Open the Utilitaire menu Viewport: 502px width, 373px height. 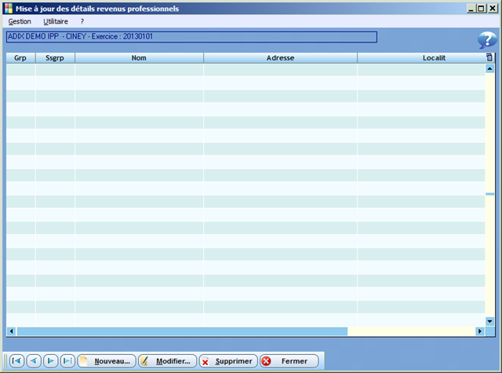click(56, 21)
